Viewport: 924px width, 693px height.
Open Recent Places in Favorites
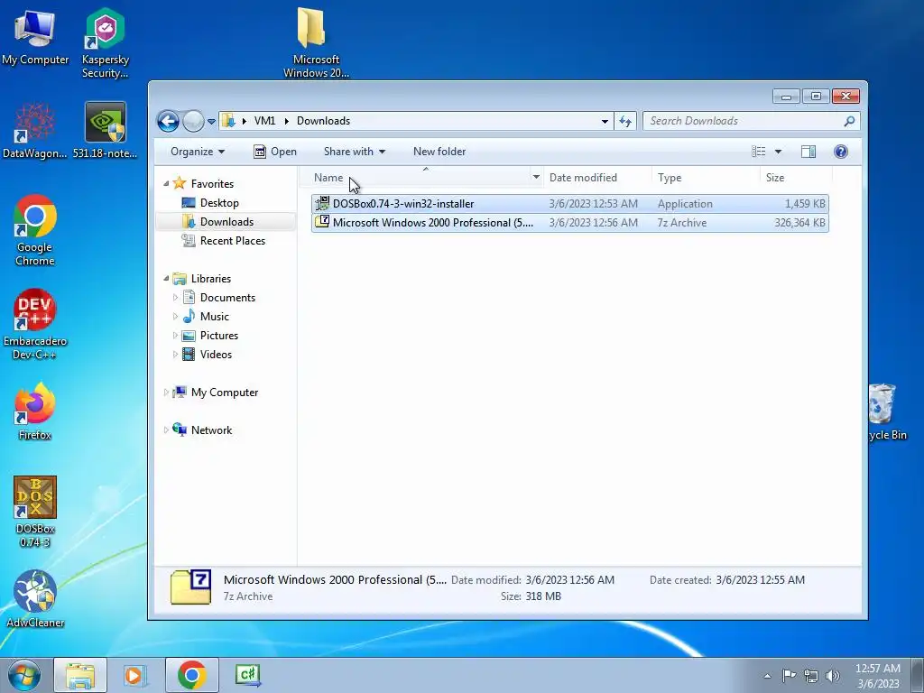(x=232, y=240)
